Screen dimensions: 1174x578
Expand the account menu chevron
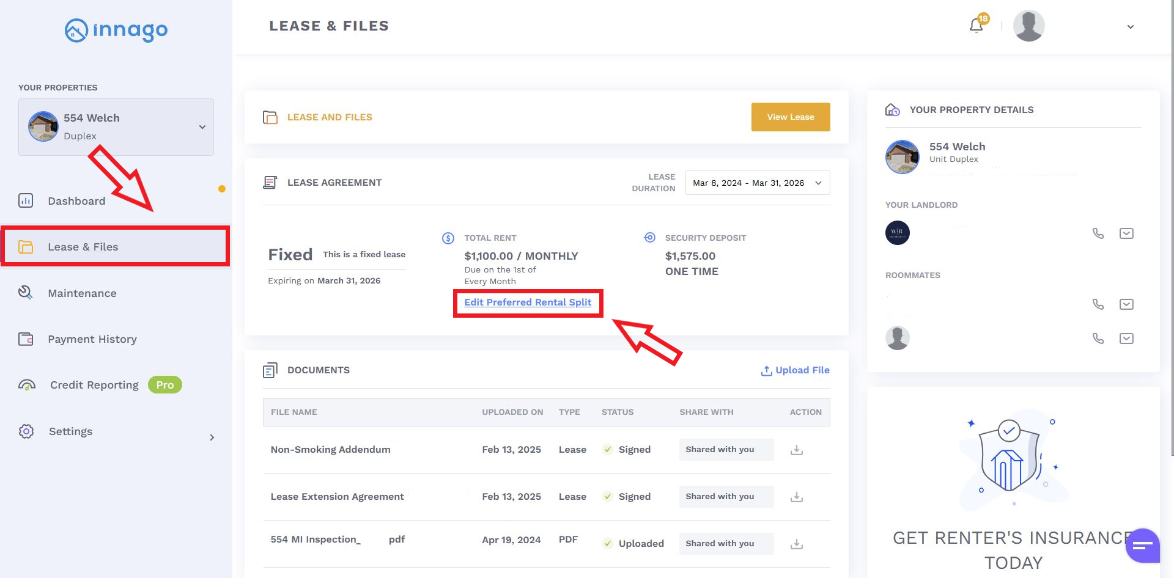[1131, 27]
